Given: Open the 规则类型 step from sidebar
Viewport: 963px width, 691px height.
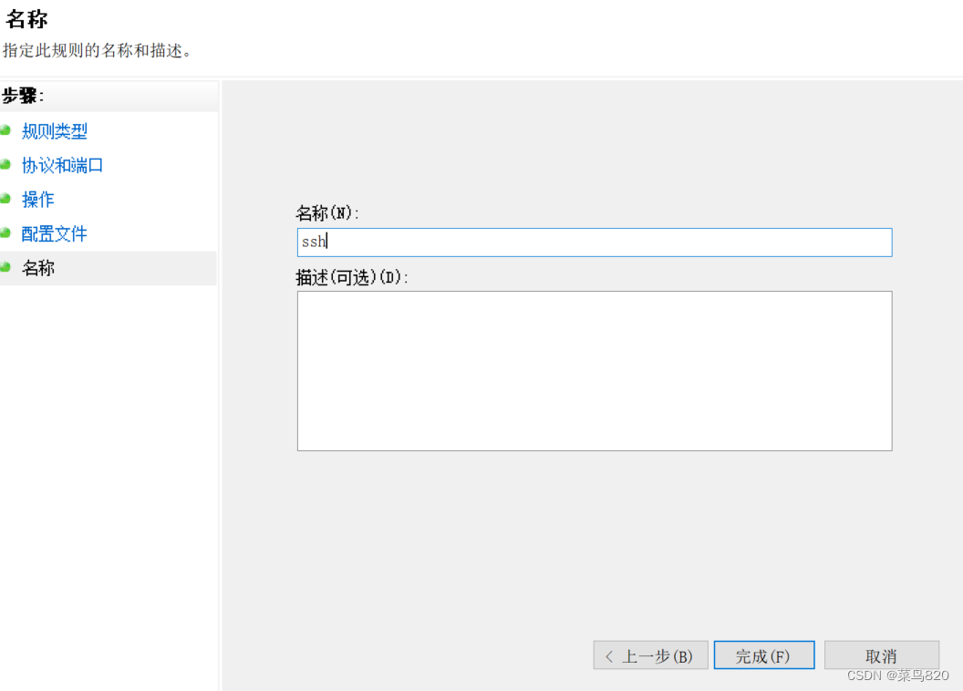Looking at the screenshot, I should [x=54, y=131].
